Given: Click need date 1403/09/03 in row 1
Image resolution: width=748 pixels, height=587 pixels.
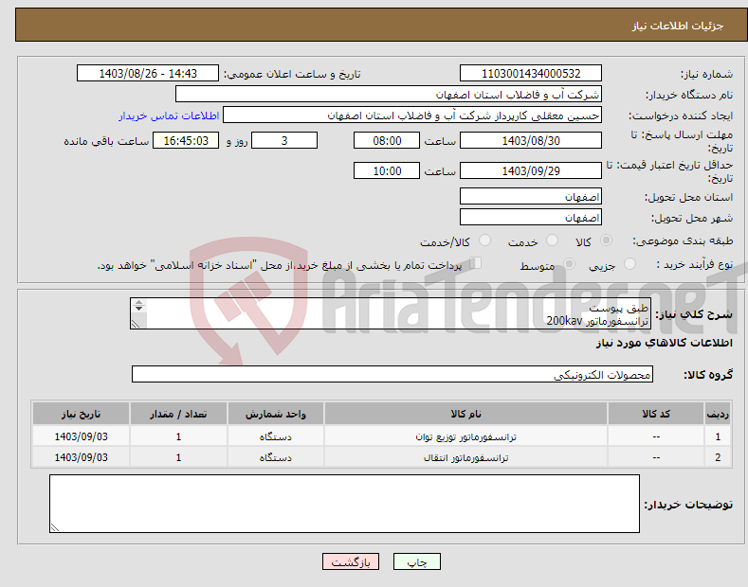Looking at the screenshot, I should (82, 436).
